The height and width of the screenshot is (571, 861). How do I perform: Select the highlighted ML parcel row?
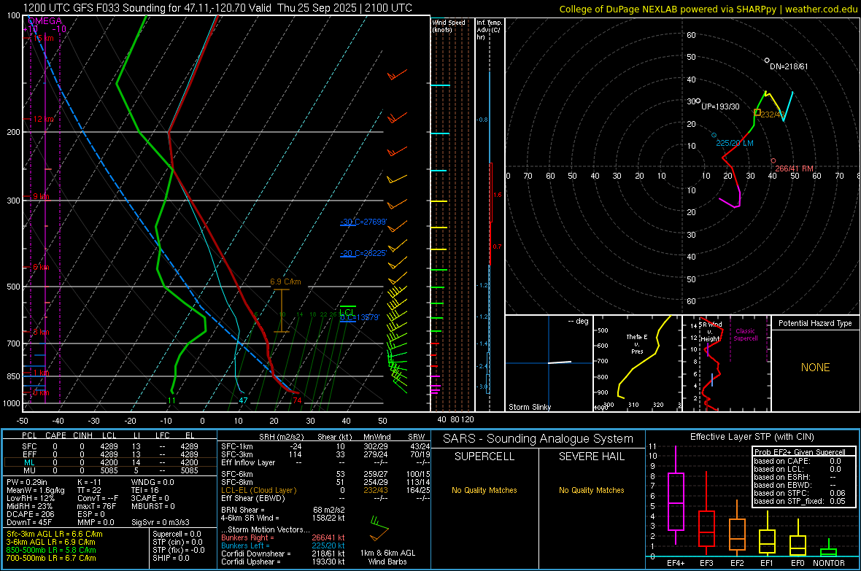(x=110, y=462)
